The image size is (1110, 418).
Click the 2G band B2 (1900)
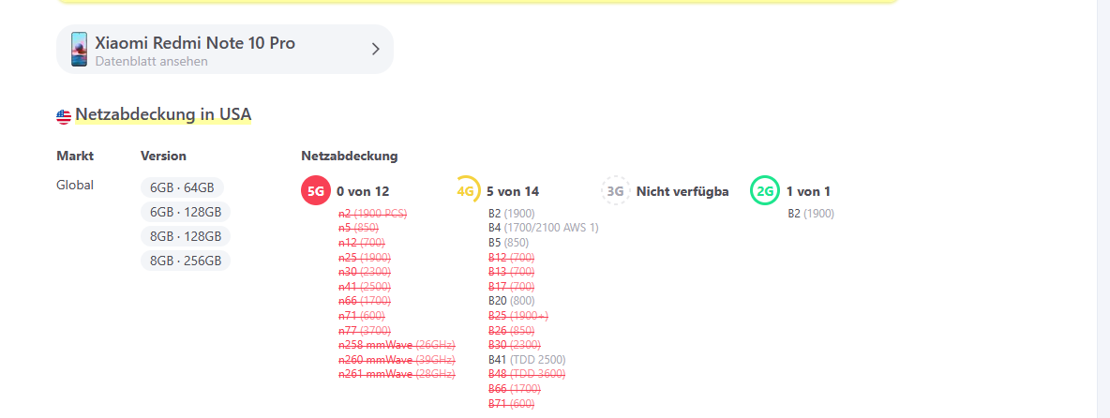pyautogui.click(x=811, y=214)
